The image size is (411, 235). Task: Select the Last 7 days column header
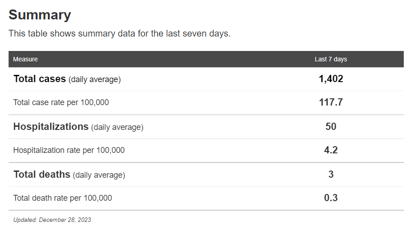point(331,59)
